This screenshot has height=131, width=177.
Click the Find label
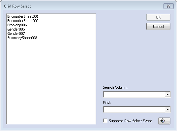coord(107,102)
